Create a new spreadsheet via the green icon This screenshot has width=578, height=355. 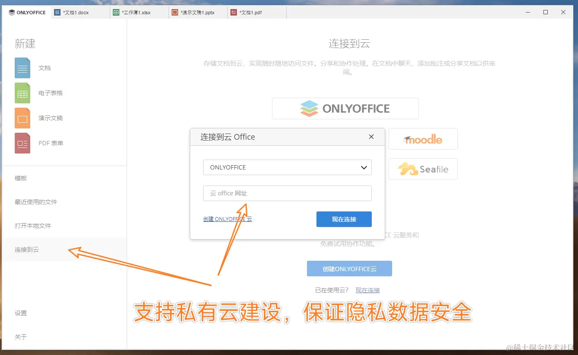pyautogui.click(x=22, y=93)
